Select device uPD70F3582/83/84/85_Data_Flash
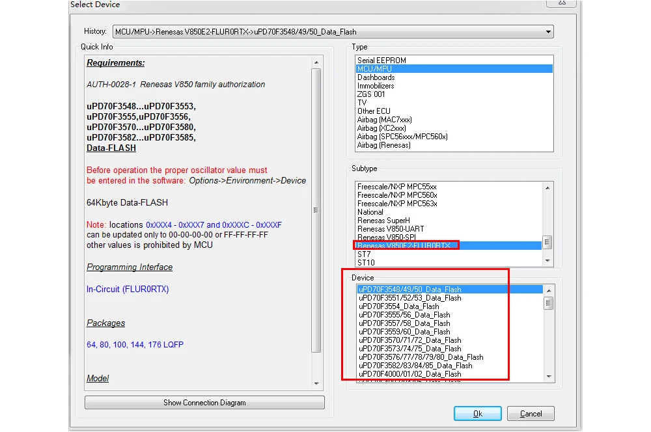 [x=450, y=366]
